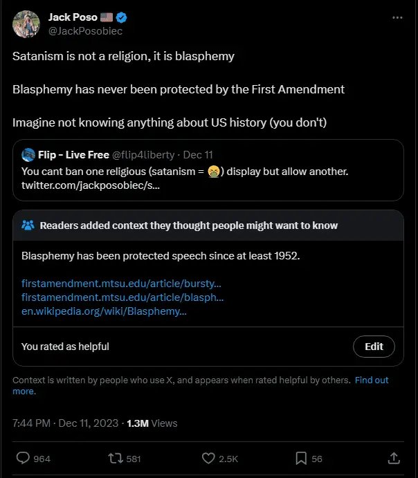418x478 pixels.
Task: Repost this tweet using the retweet icon
Action: coord(116,458)
